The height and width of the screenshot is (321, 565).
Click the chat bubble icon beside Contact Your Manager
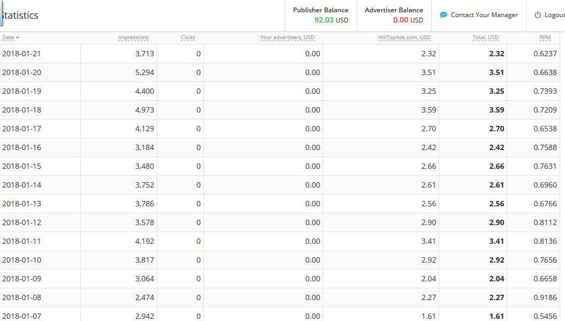pos(443,15)
